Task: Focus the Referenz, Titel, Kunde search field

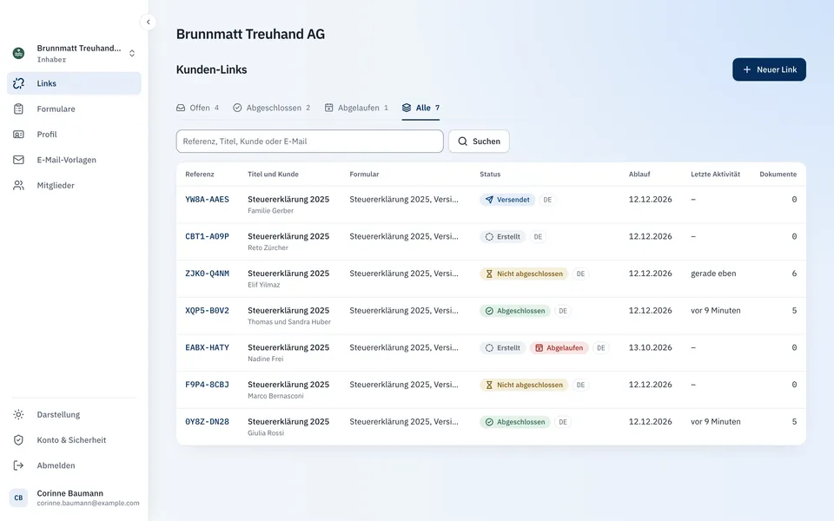Action: tap(309, 142)
